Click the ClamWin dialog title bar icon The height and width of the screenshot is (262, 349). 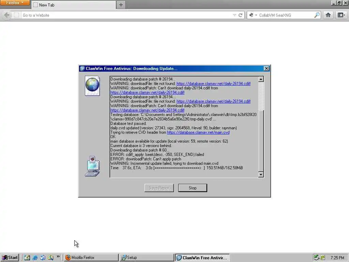click(82, 68)
